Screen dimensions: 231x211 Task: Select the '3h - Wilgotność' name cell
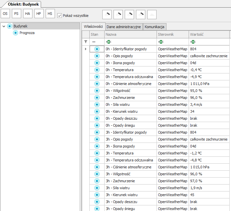(x=130, y=174)
